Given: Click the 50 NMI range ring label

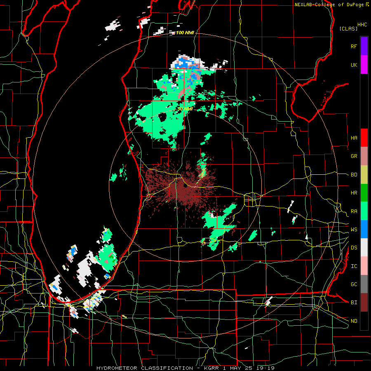Looking at the screenshot, I should point(185,109).
